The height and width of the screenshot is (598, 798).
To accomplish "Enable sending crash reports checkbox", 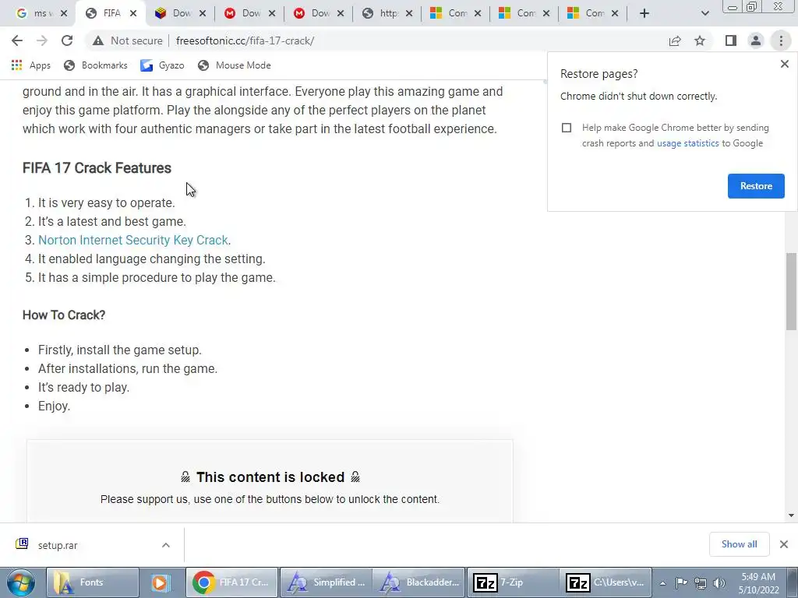I will point(567,128).
